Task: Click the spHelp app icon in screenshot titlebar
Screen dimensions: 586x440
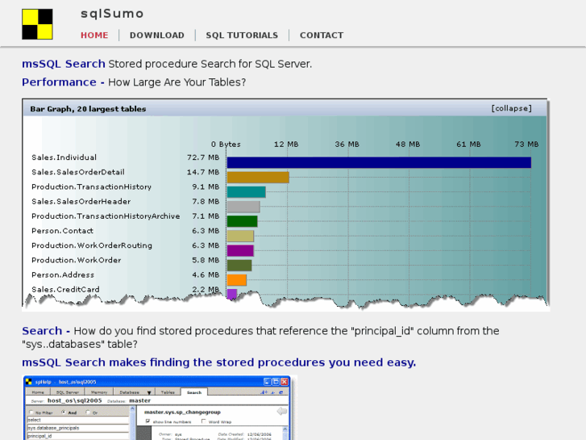Action: pyautogui.click(x=28, y=382)
